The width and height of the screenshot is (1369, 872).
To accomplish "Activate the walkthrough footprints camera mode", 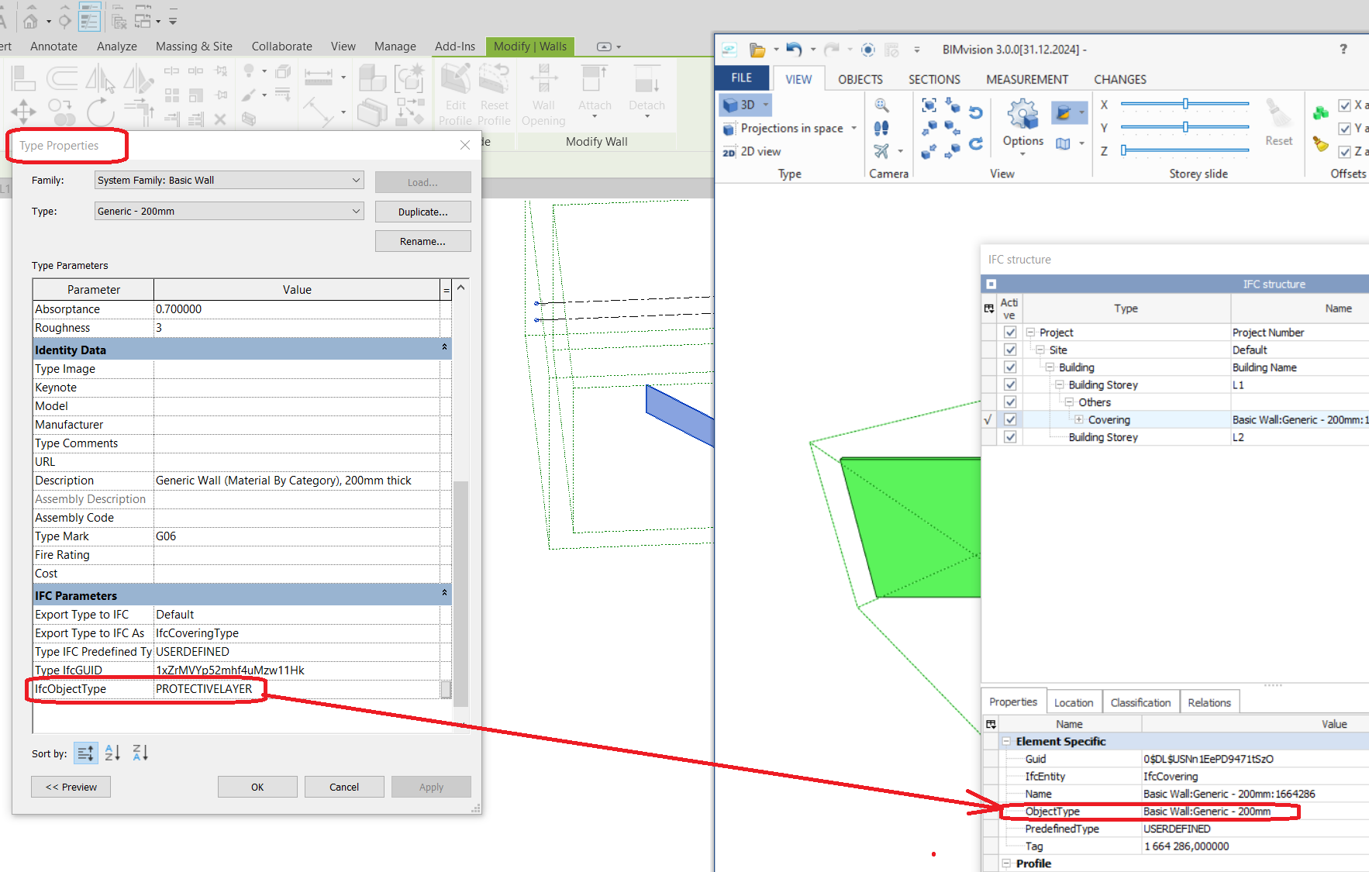I will 881,128.
